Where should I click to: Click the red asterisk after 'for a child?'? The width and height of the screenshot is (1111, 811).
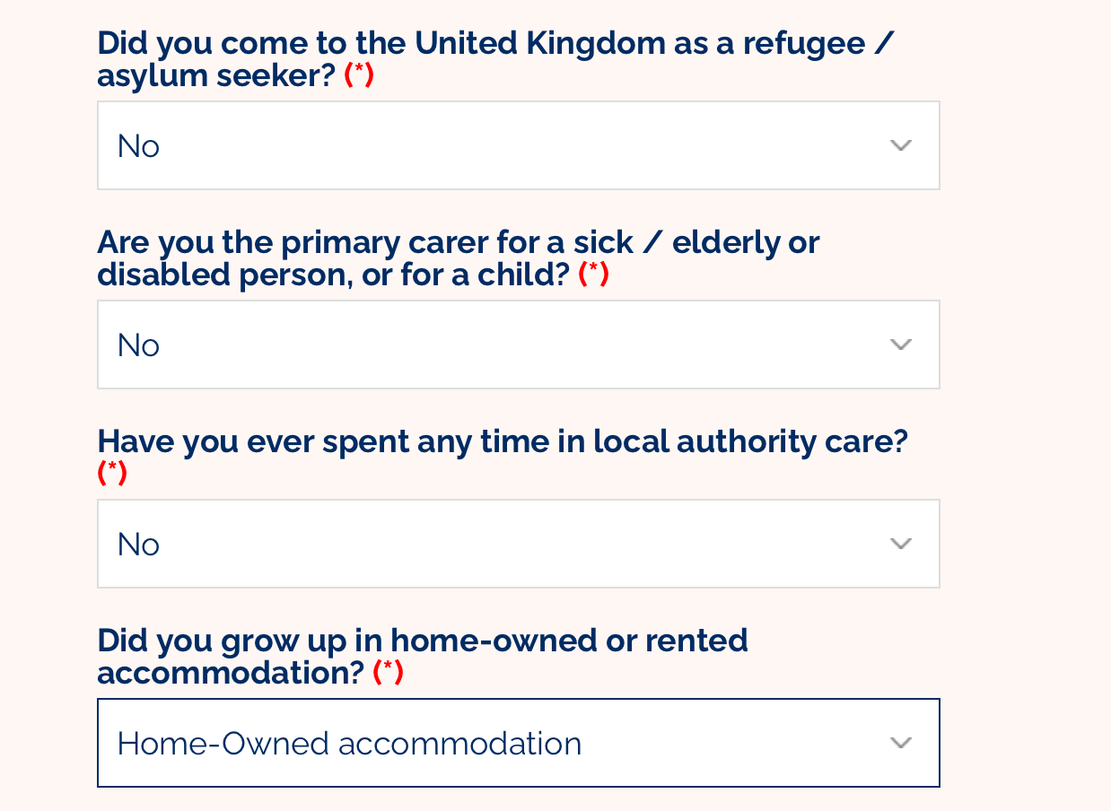(x=594, y=275)
